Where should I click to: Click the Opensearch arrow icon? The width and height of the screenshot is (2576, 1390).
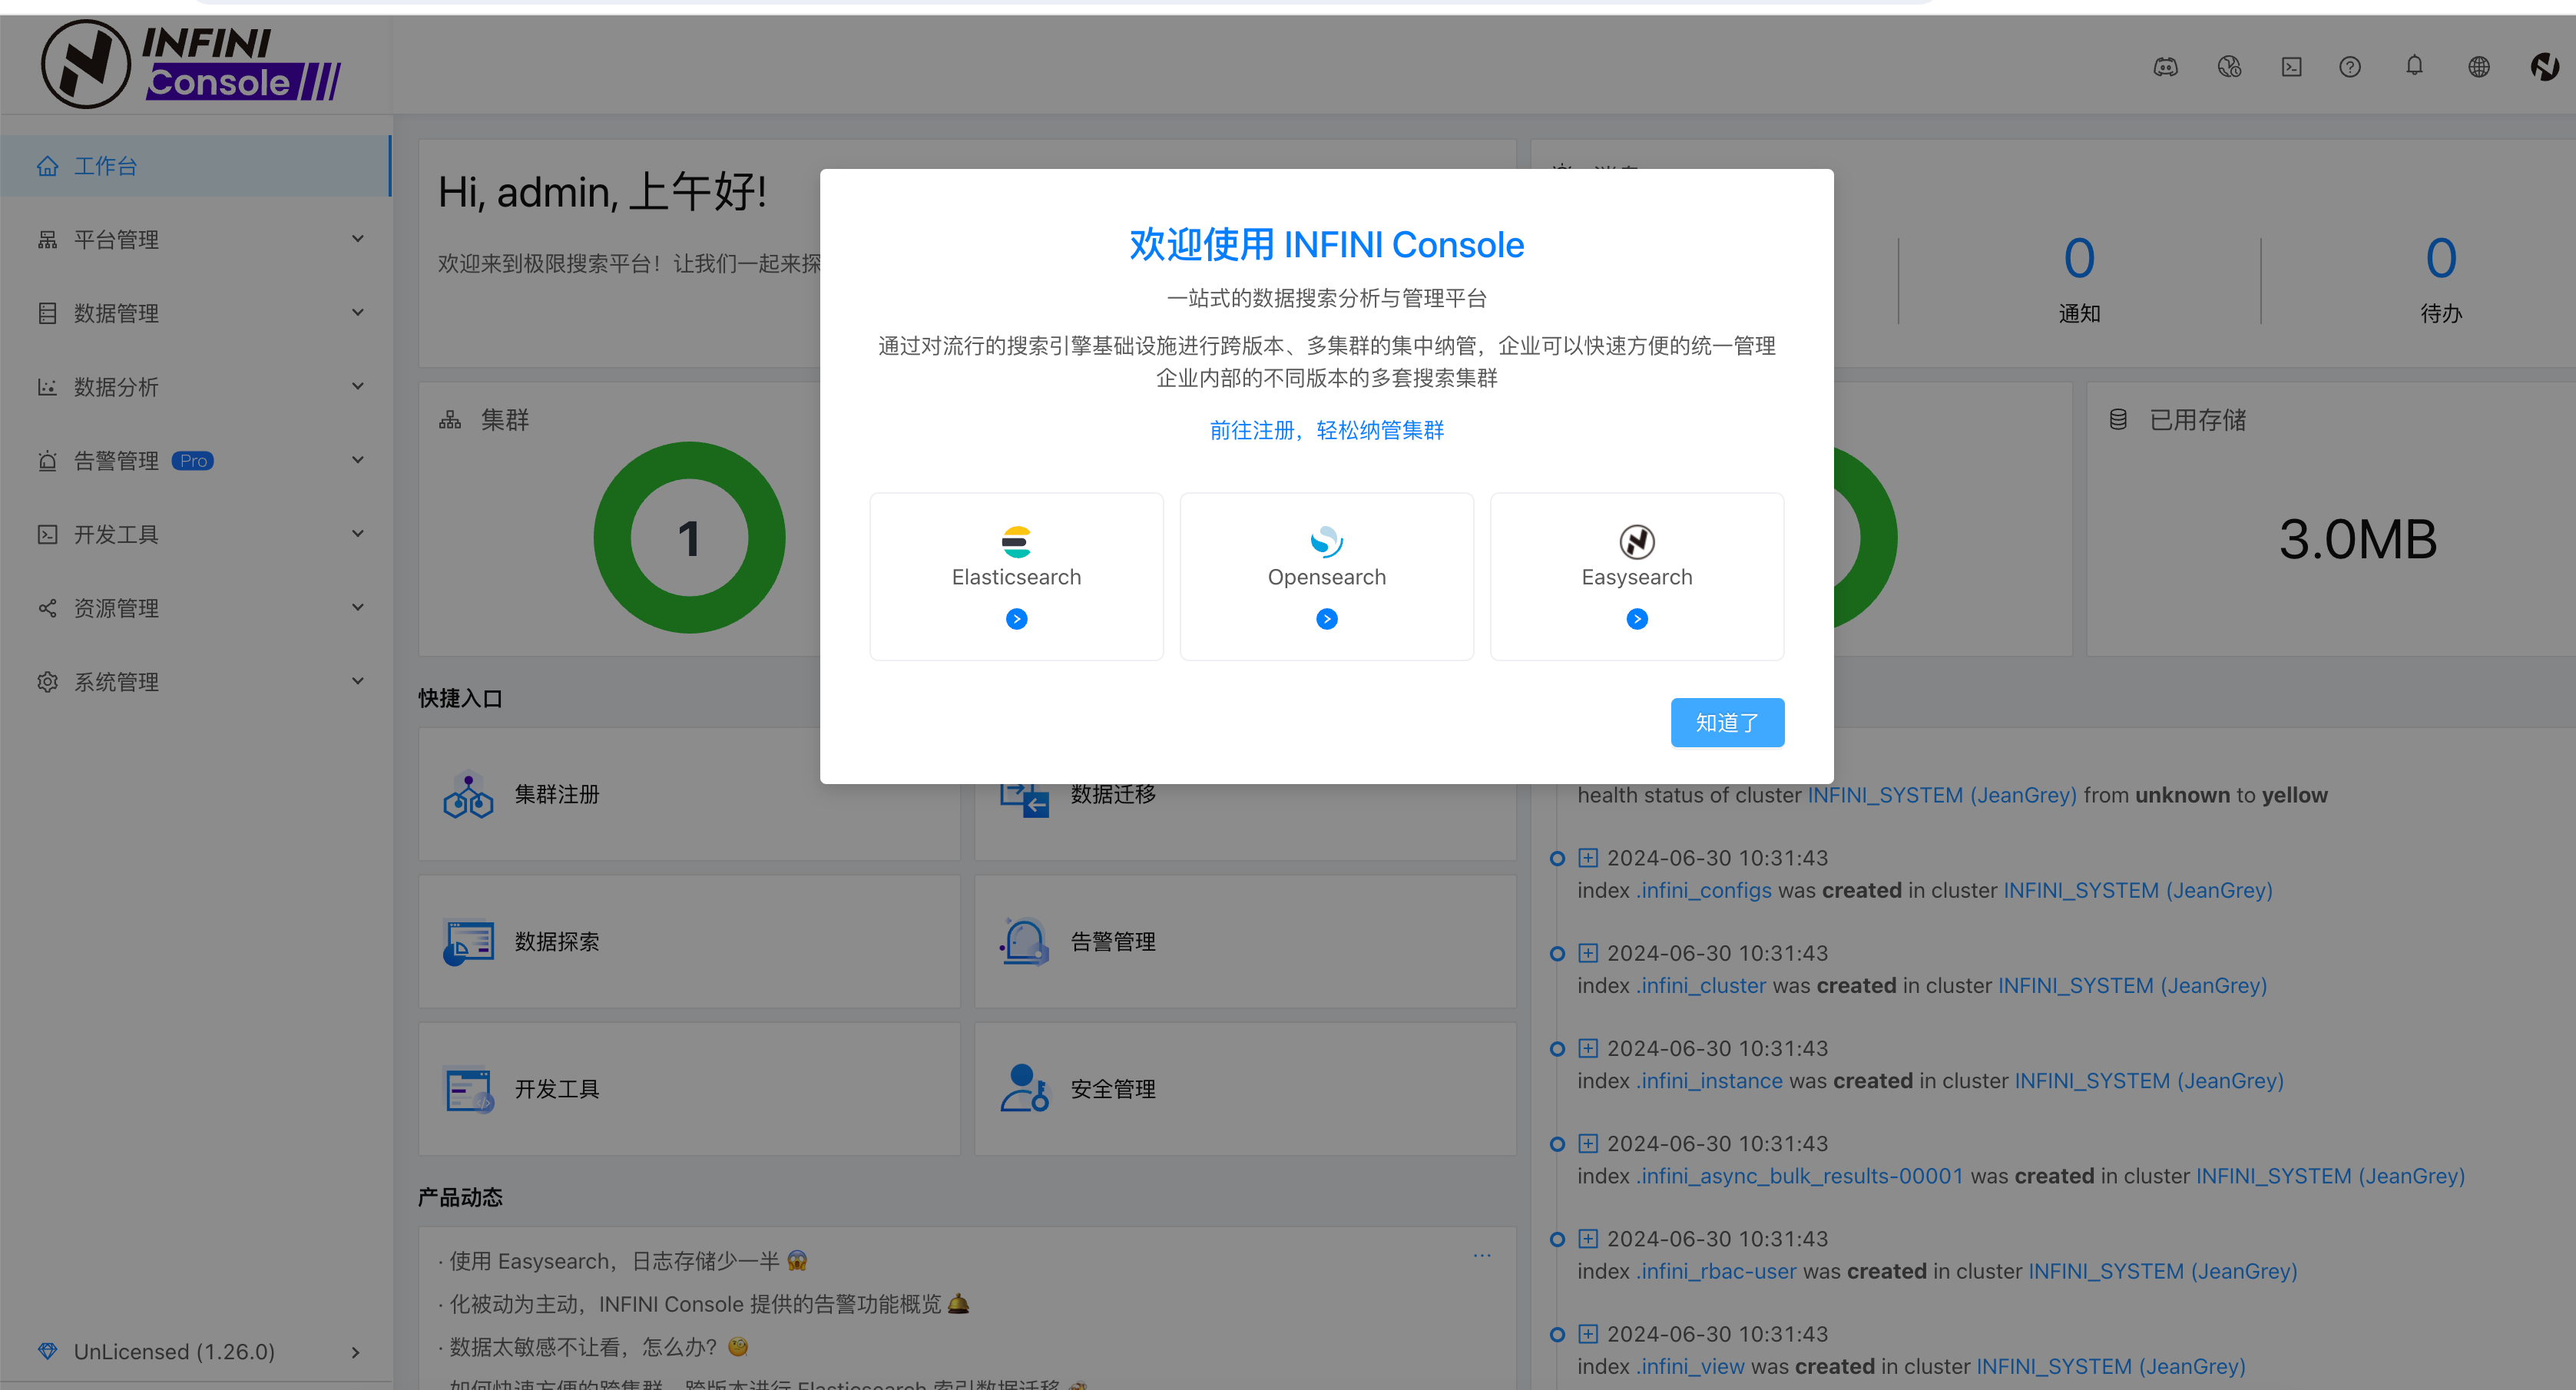point(1326,619)
